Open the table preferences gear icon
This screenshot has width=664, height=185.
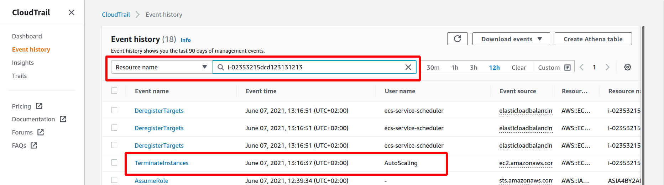(627, 67)
